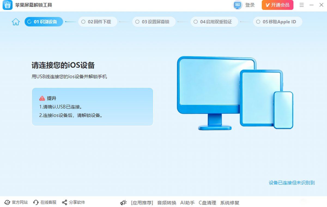The height and width of the screenshot is (207, 327).
Task: Click the 苹果屏幕解锁工具 window title
Action: click(34, 5)
